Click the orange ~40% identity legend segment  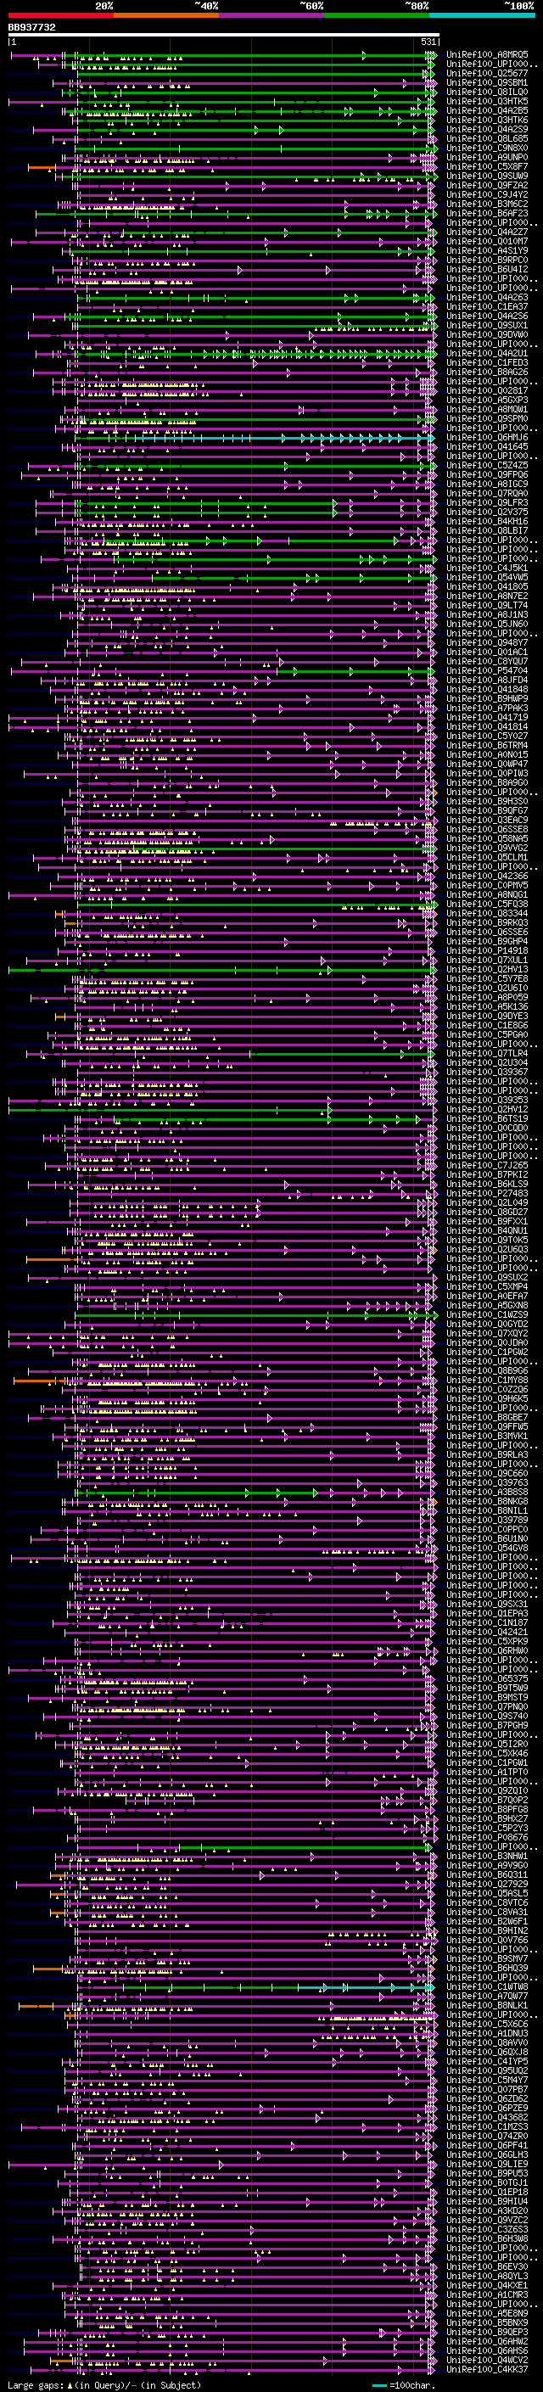[x=166, y=15]
